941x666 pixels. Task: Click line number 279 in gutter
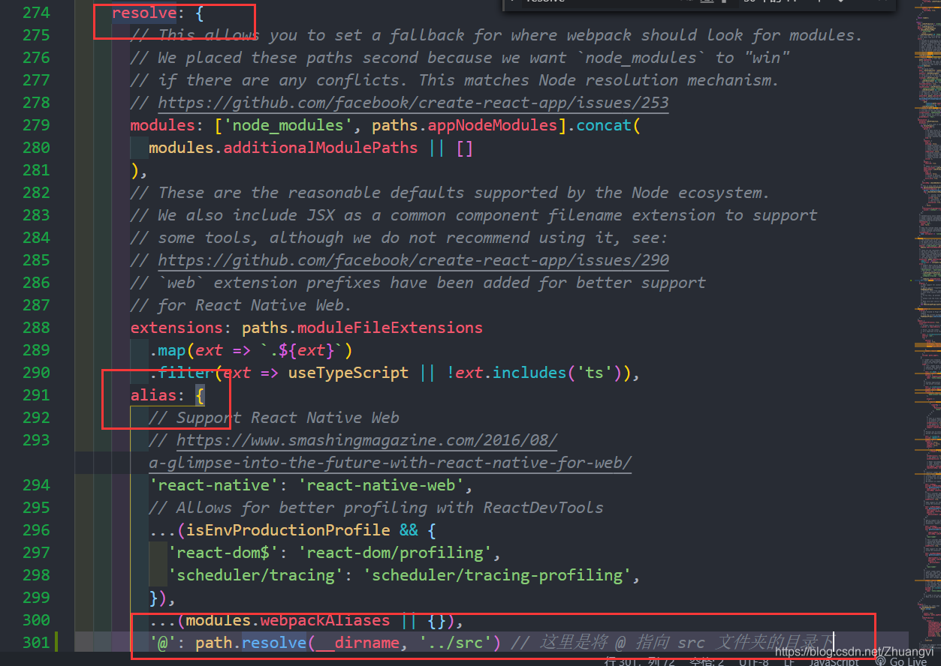[36, 125]
